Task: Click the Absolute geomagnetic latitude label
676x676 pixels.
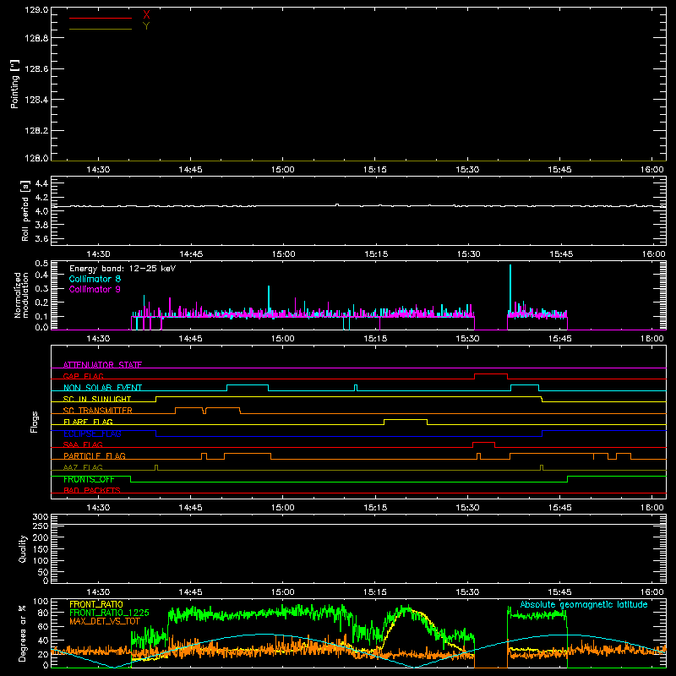Action: [584, 605]
